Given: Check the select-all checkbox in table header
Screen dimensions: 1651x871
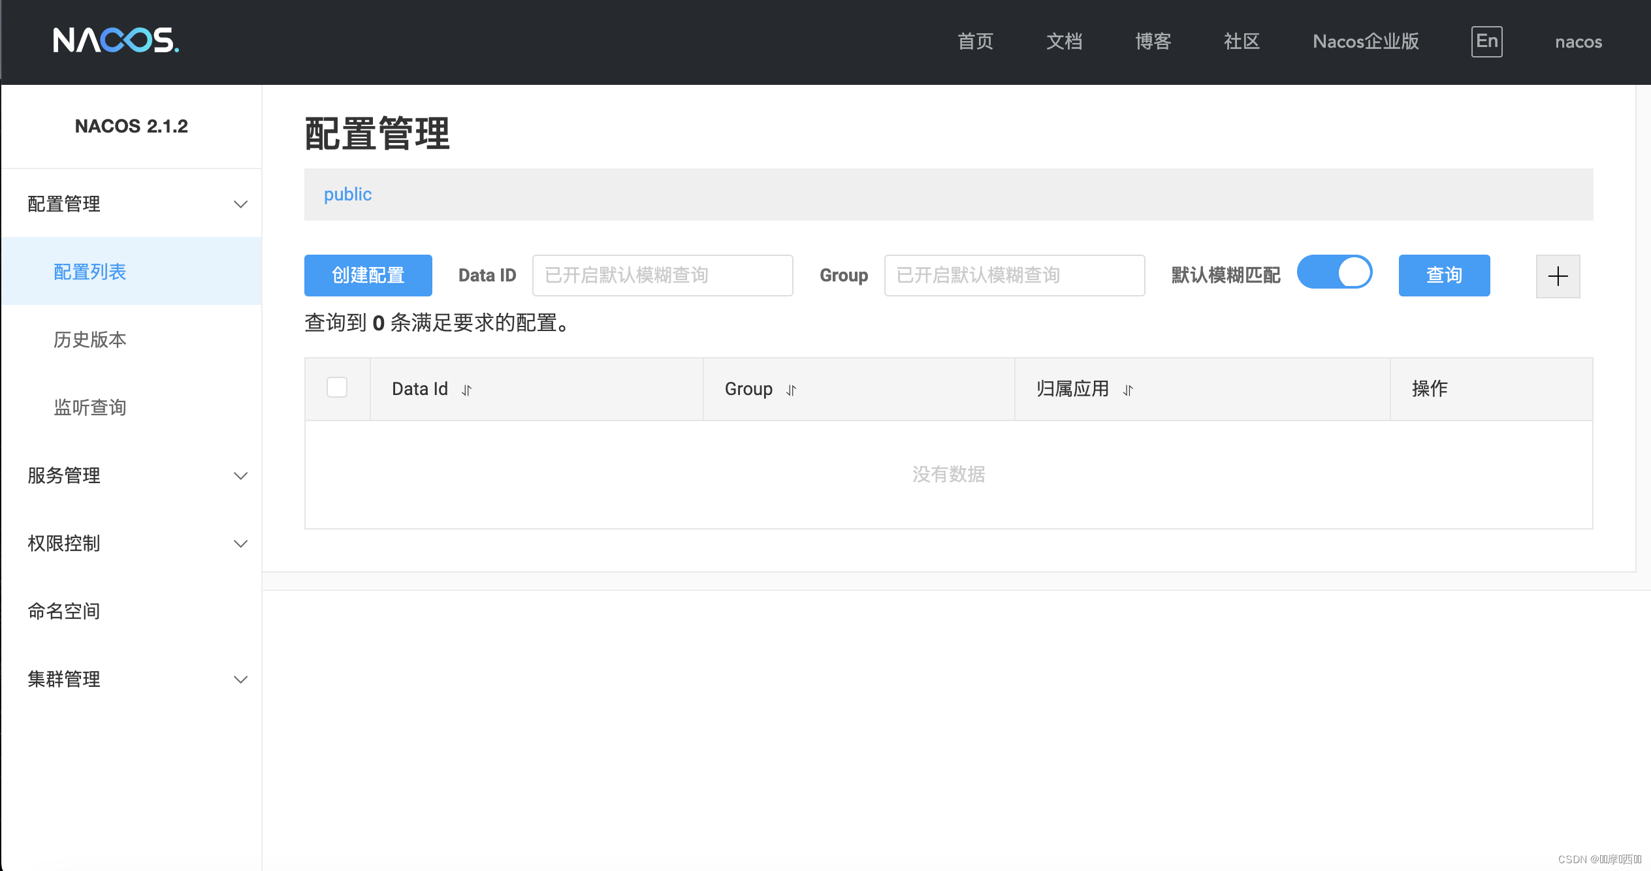Looking at the screenshot, I should coord(337,387).
